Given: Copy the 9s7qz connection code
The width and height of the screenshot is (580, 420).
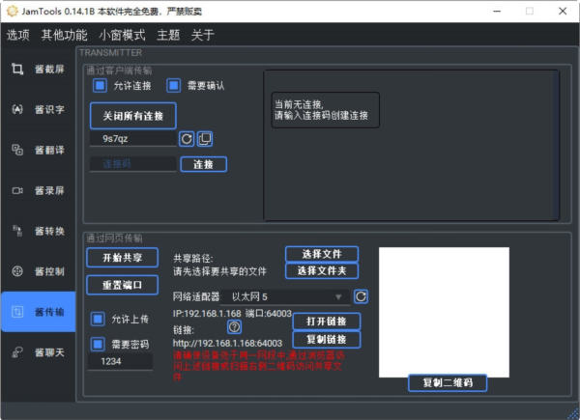Looking at the screenshot, I should pyautogui.click(x=205, y=139).
